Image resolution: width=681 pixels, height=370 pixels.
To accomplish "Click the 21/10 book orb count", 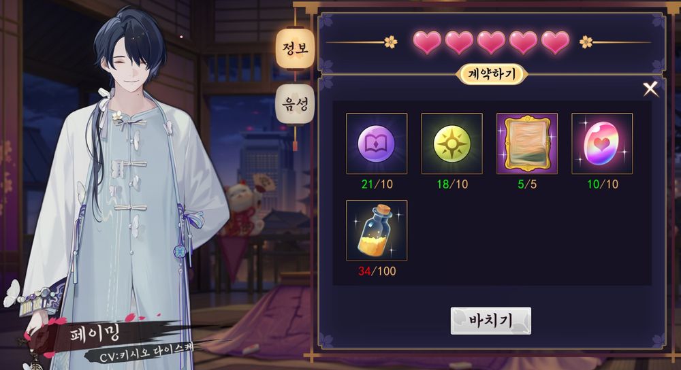I will (x=377, y=184).
